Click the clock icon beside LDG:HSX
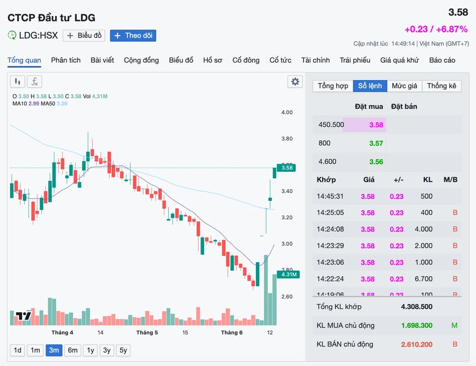 12,35
